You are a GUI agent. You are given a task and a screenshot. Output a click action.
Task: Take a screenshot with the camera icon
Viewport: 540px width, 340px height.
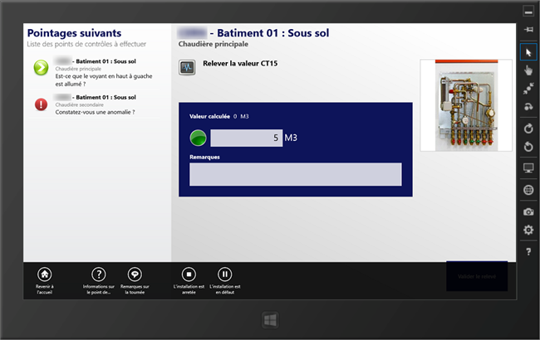pyautogui.click(x=528, y=211)
